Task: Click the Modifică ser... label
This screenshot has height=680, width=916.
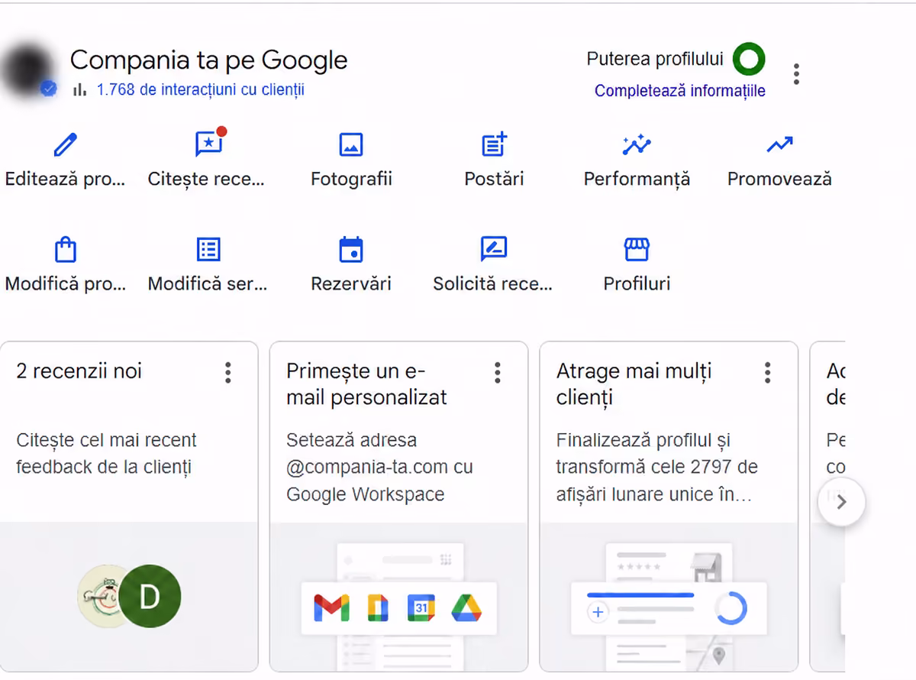Action: [x=208, y=283]
